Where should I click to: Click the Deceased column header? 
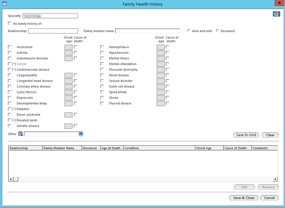click(x=91, y=148)
